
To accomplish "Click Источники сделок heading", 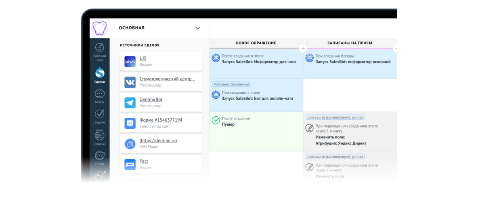I will point(140,45).
